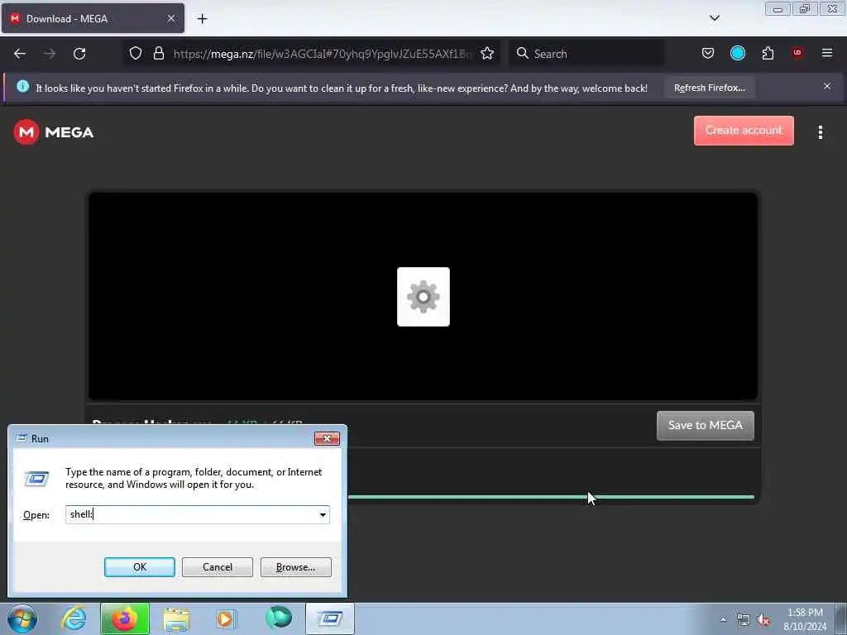Click Save to MEGA button
The width and height of the screenshot is (847, 635).
[x=705, y=426]
